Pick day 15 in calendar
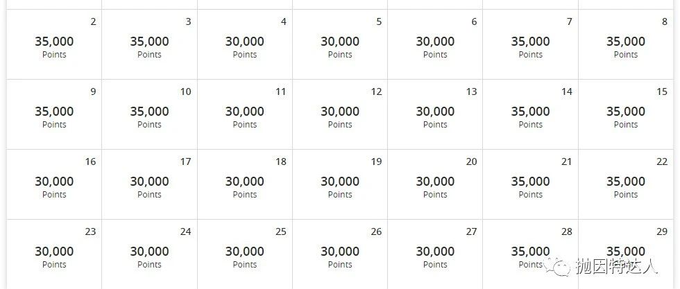This screenshot has height=289, width=680. click(x=626, y=114)
